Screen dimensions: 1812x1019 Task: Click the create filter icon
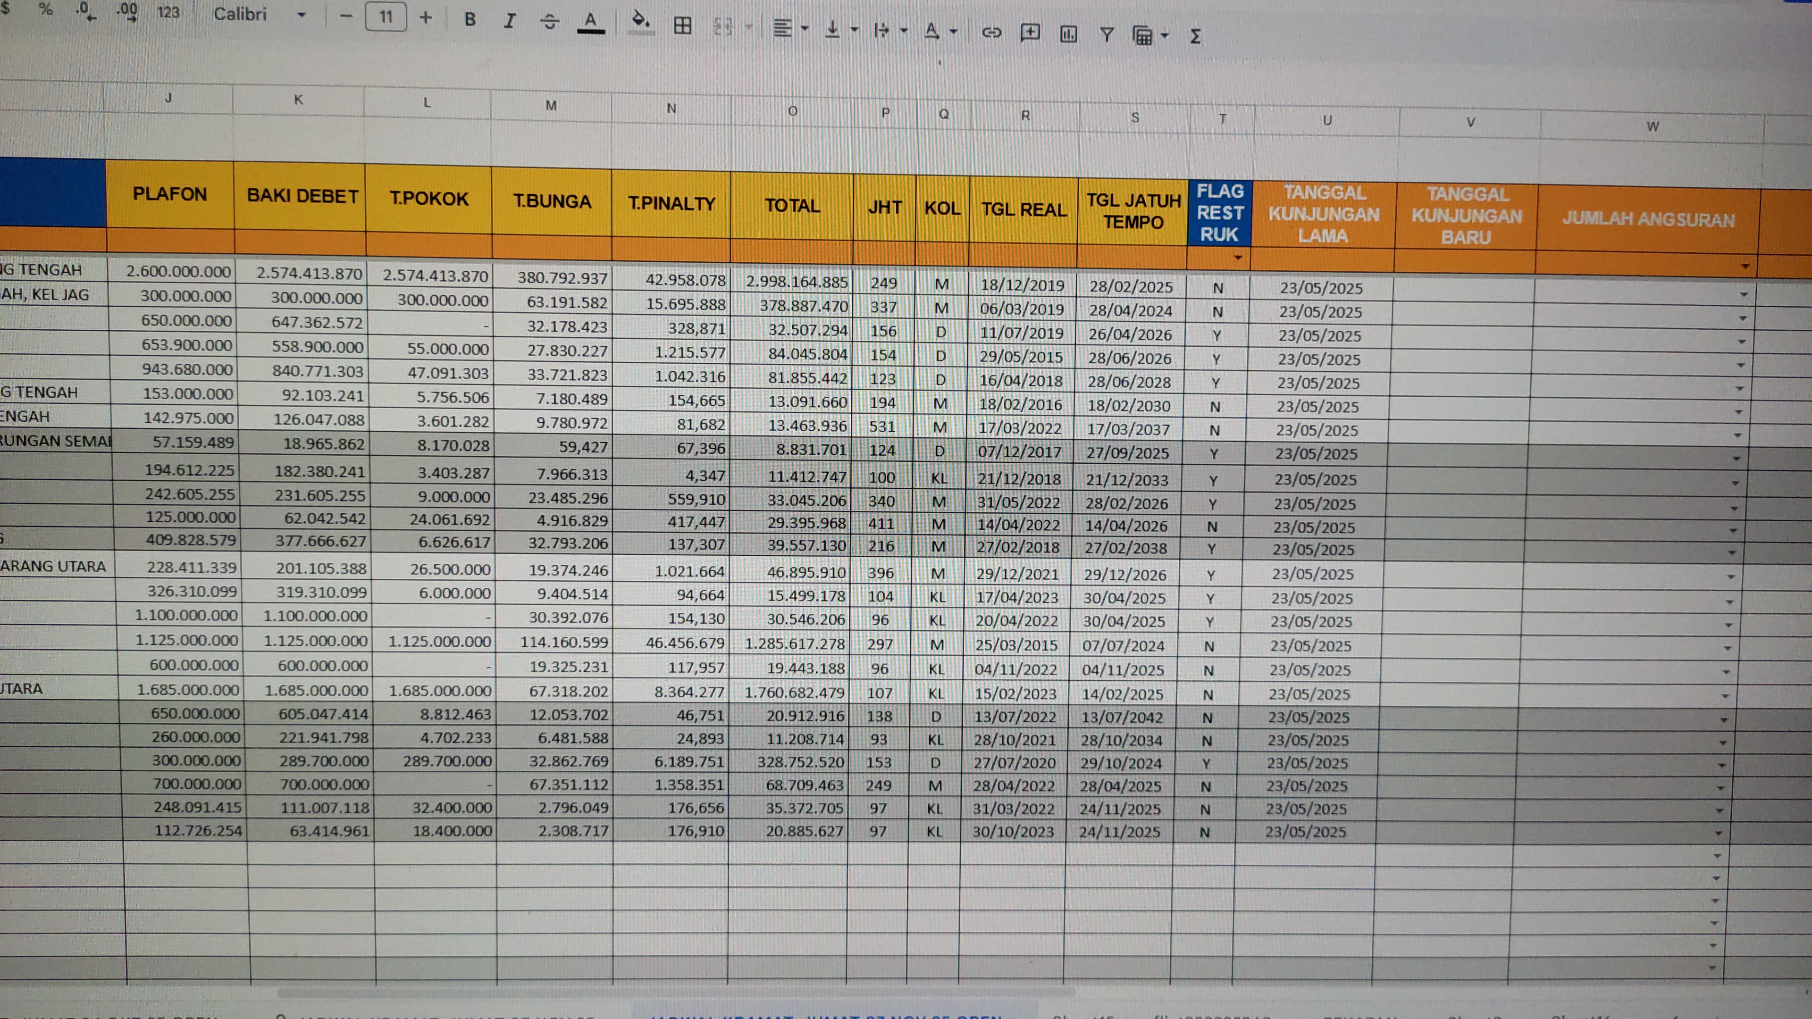pos(1107,34)
